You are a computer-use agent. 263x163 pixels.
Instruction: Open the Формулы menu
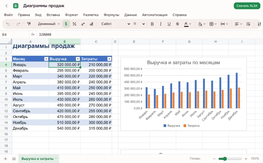pos(111,15)
